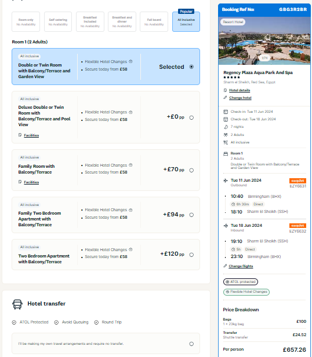Click info icon for Family Room Flexible Hotel Changes
This screenshot has height=357, width=312.
pyautogui.click(x=130, y=165)
